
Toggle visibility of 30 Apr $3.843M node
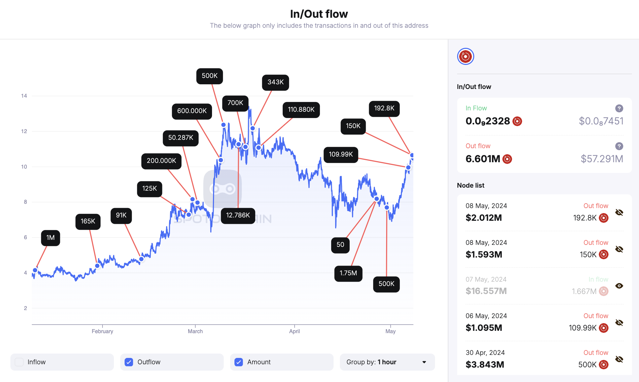tap(619, 359)
